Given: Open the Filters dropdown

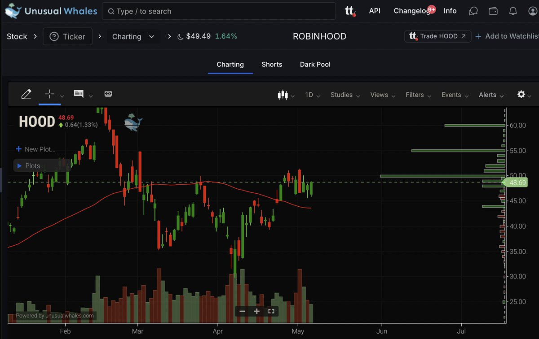Looking at the screenshot, I should pyautogui.click(x=419, y=95).
